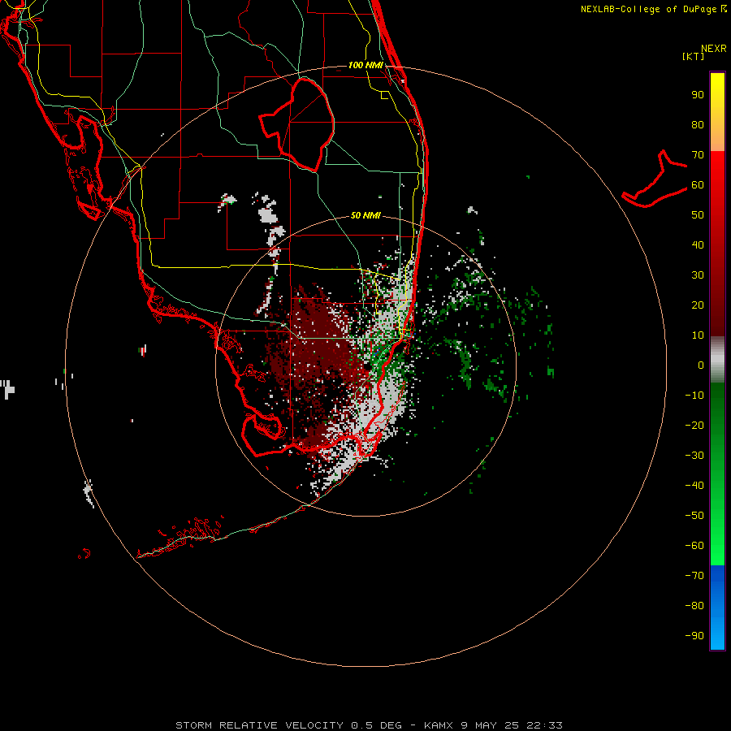
Task: Select the 10 value on velocity scale
Action: (698, 335)
